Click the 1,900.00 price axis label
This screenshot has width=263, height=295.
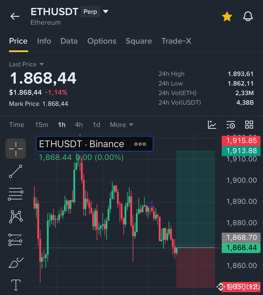click(x=242, y=181)
